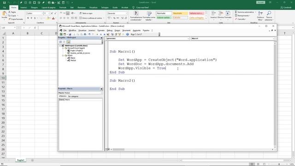Open the Inserisci ribbon tab in Excel
This screenshot has height=166, width=295.
[x=24, y=7]
